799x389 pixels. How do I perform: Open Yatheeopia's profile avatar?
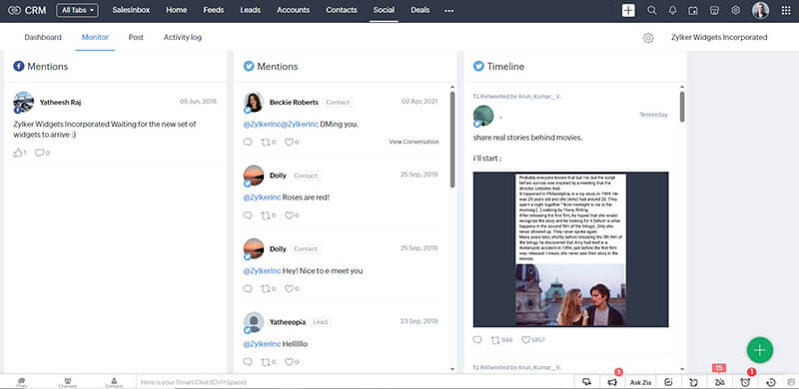point(254,322)
